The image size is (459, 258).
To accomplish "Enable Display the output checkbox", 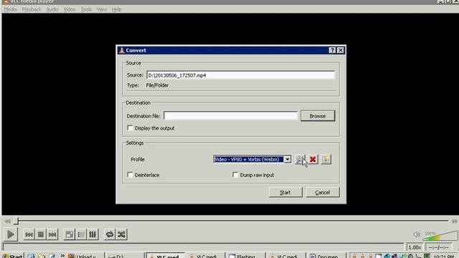I will [x=130, y=128].
